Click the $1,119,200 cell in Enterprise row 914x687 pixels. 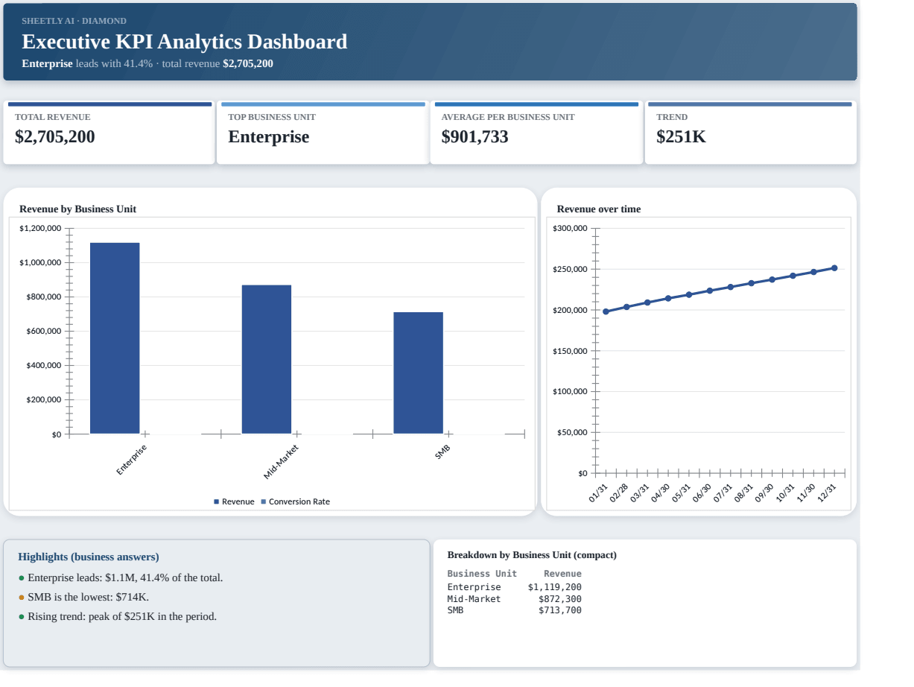(555, 587)
